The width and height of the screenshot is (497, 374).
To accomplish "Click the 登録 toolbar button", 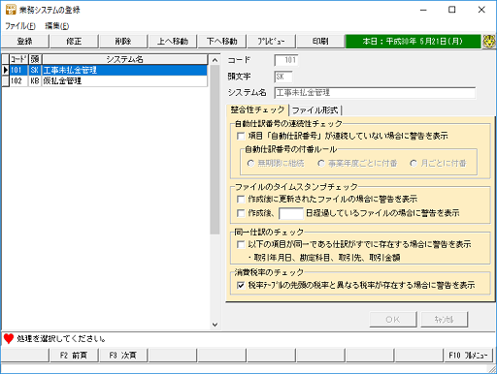I will 25,42.
